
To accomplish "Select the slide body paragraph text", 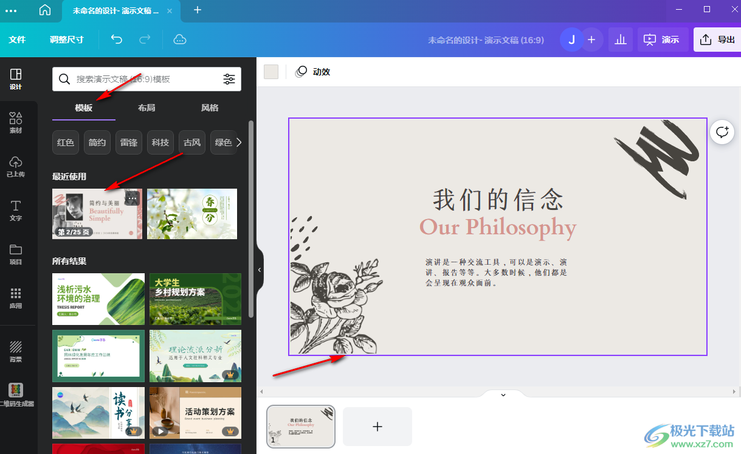I will 497,272.
